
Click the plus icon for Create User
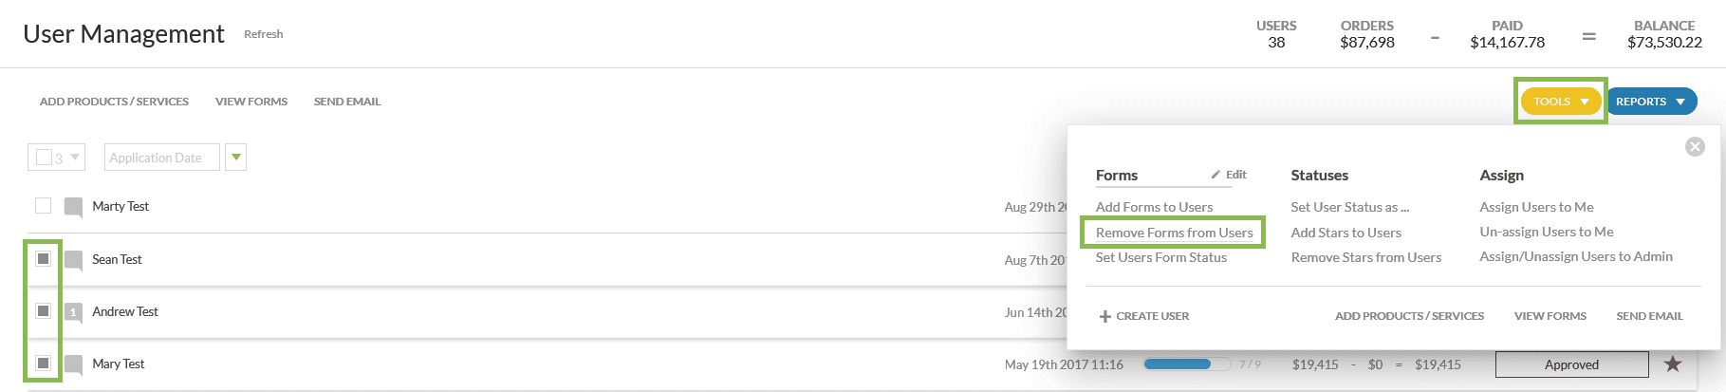click(x=1104, y=316)
